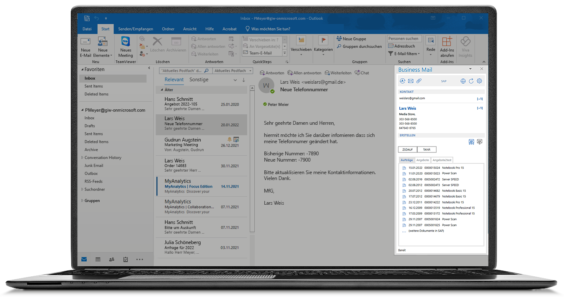This screenshot has width=564, height=301.
Task: Select the Team-E-Mail quick step
Action: pos(261,53)
